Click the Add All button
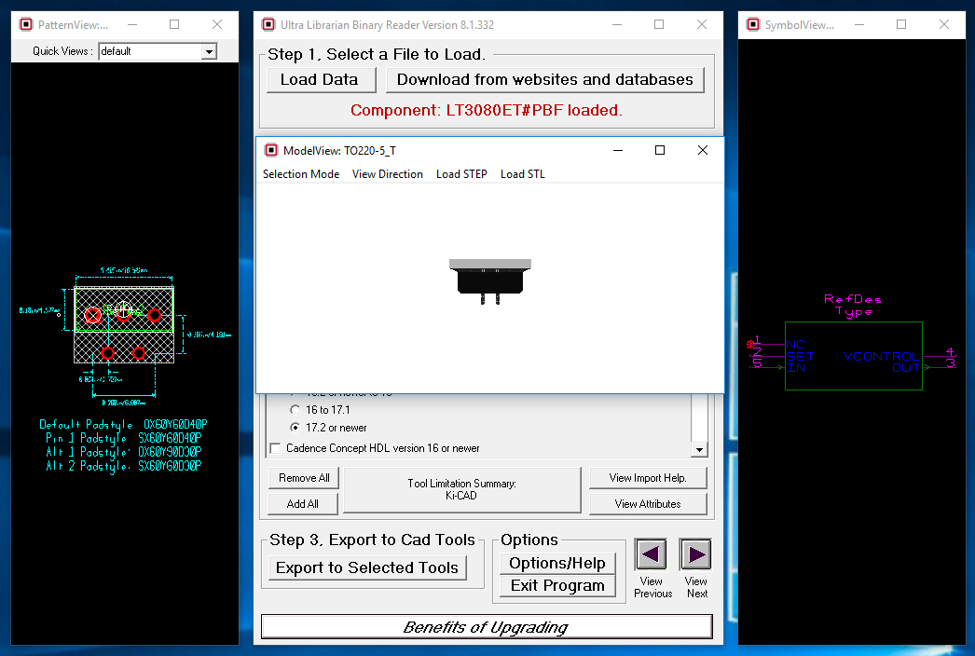 click(x=304, y=504)
